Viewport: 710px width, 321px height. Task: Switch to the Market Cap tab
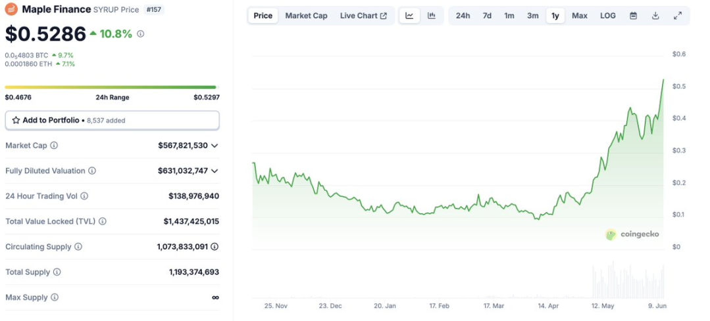tap(306, 16)
